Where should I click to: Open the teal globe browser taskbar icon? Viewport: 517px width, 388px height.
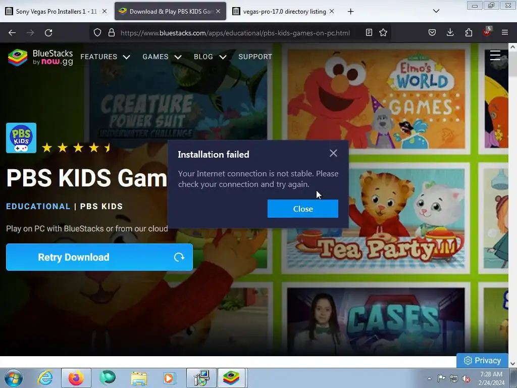pyautogui.click(x=108, y=378)
